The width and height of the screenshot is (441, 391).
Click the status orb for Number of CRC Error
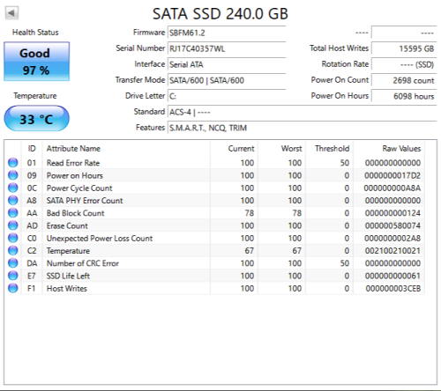12,263
